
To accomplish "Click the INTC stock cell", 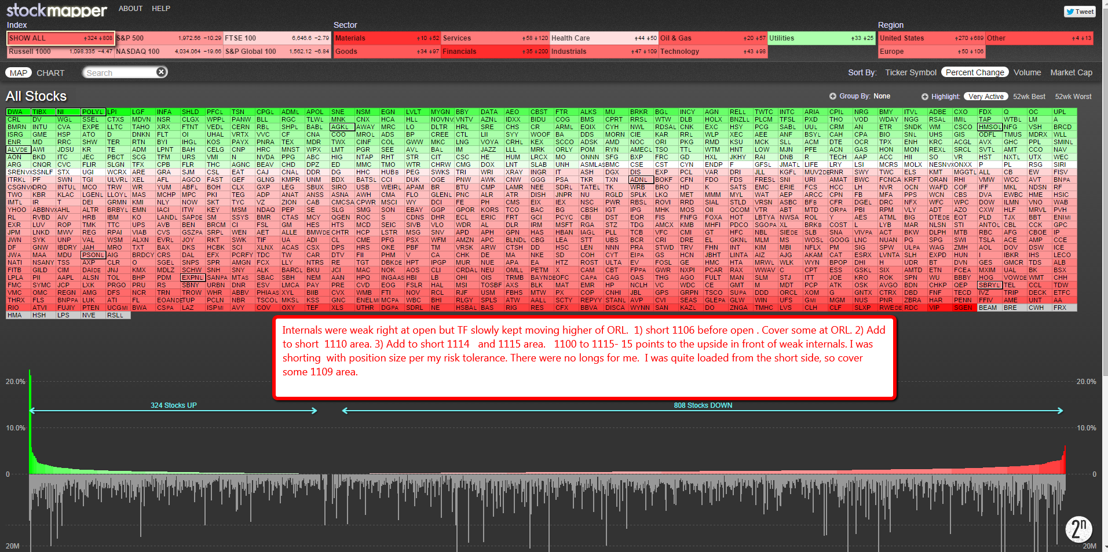I will [790, 112].
